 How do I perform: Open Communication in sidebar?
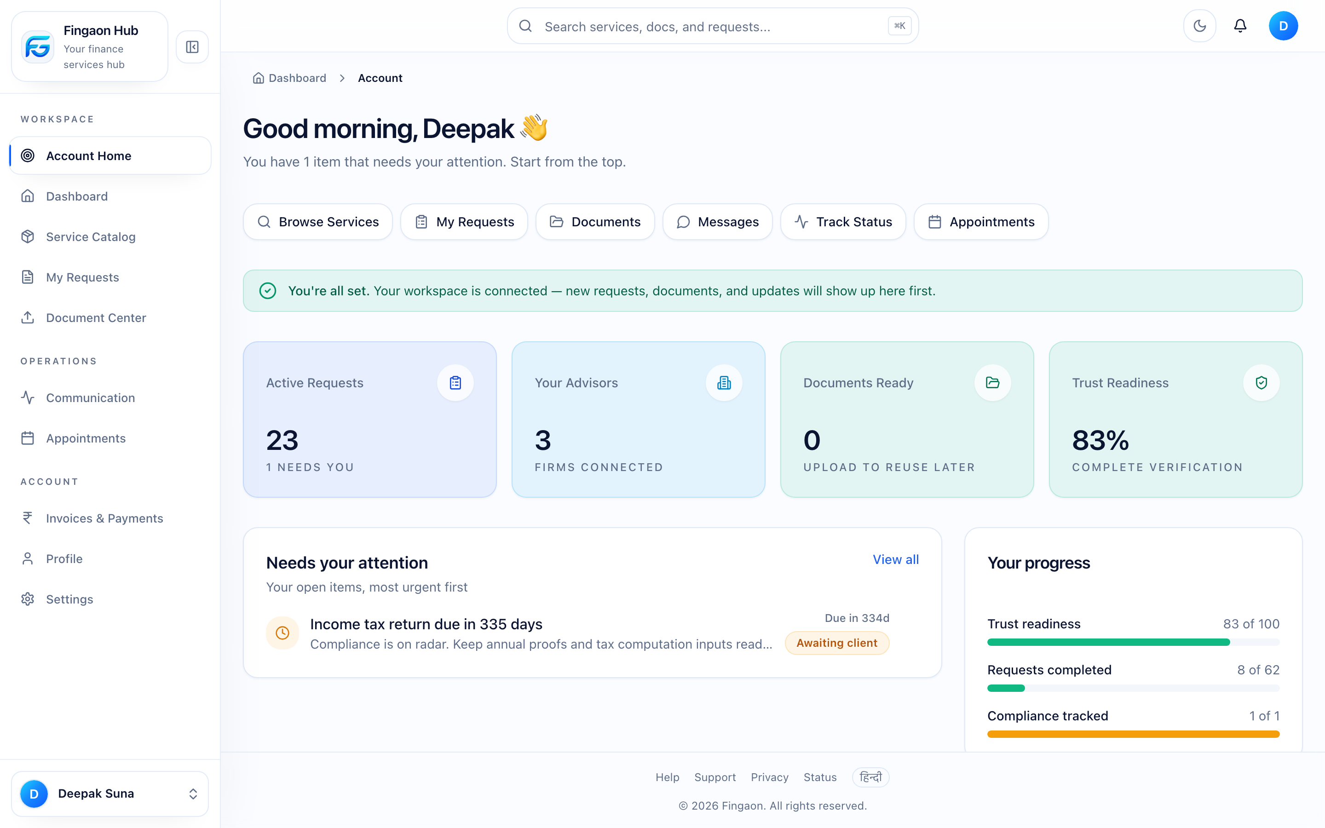point(110,397)
